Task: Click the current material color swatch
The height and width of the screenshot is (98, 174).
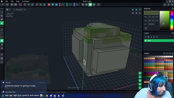Action: (151, 13)
